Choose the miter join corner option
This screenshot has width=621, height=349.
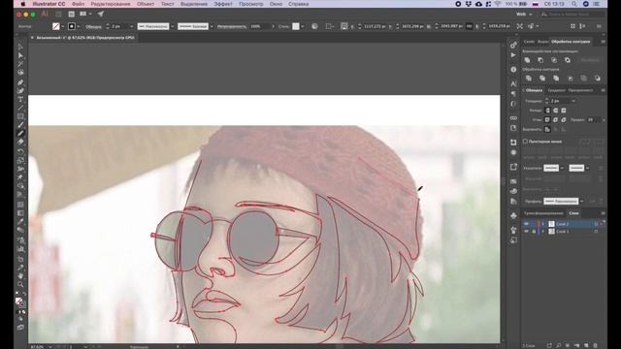coord(547,119)
